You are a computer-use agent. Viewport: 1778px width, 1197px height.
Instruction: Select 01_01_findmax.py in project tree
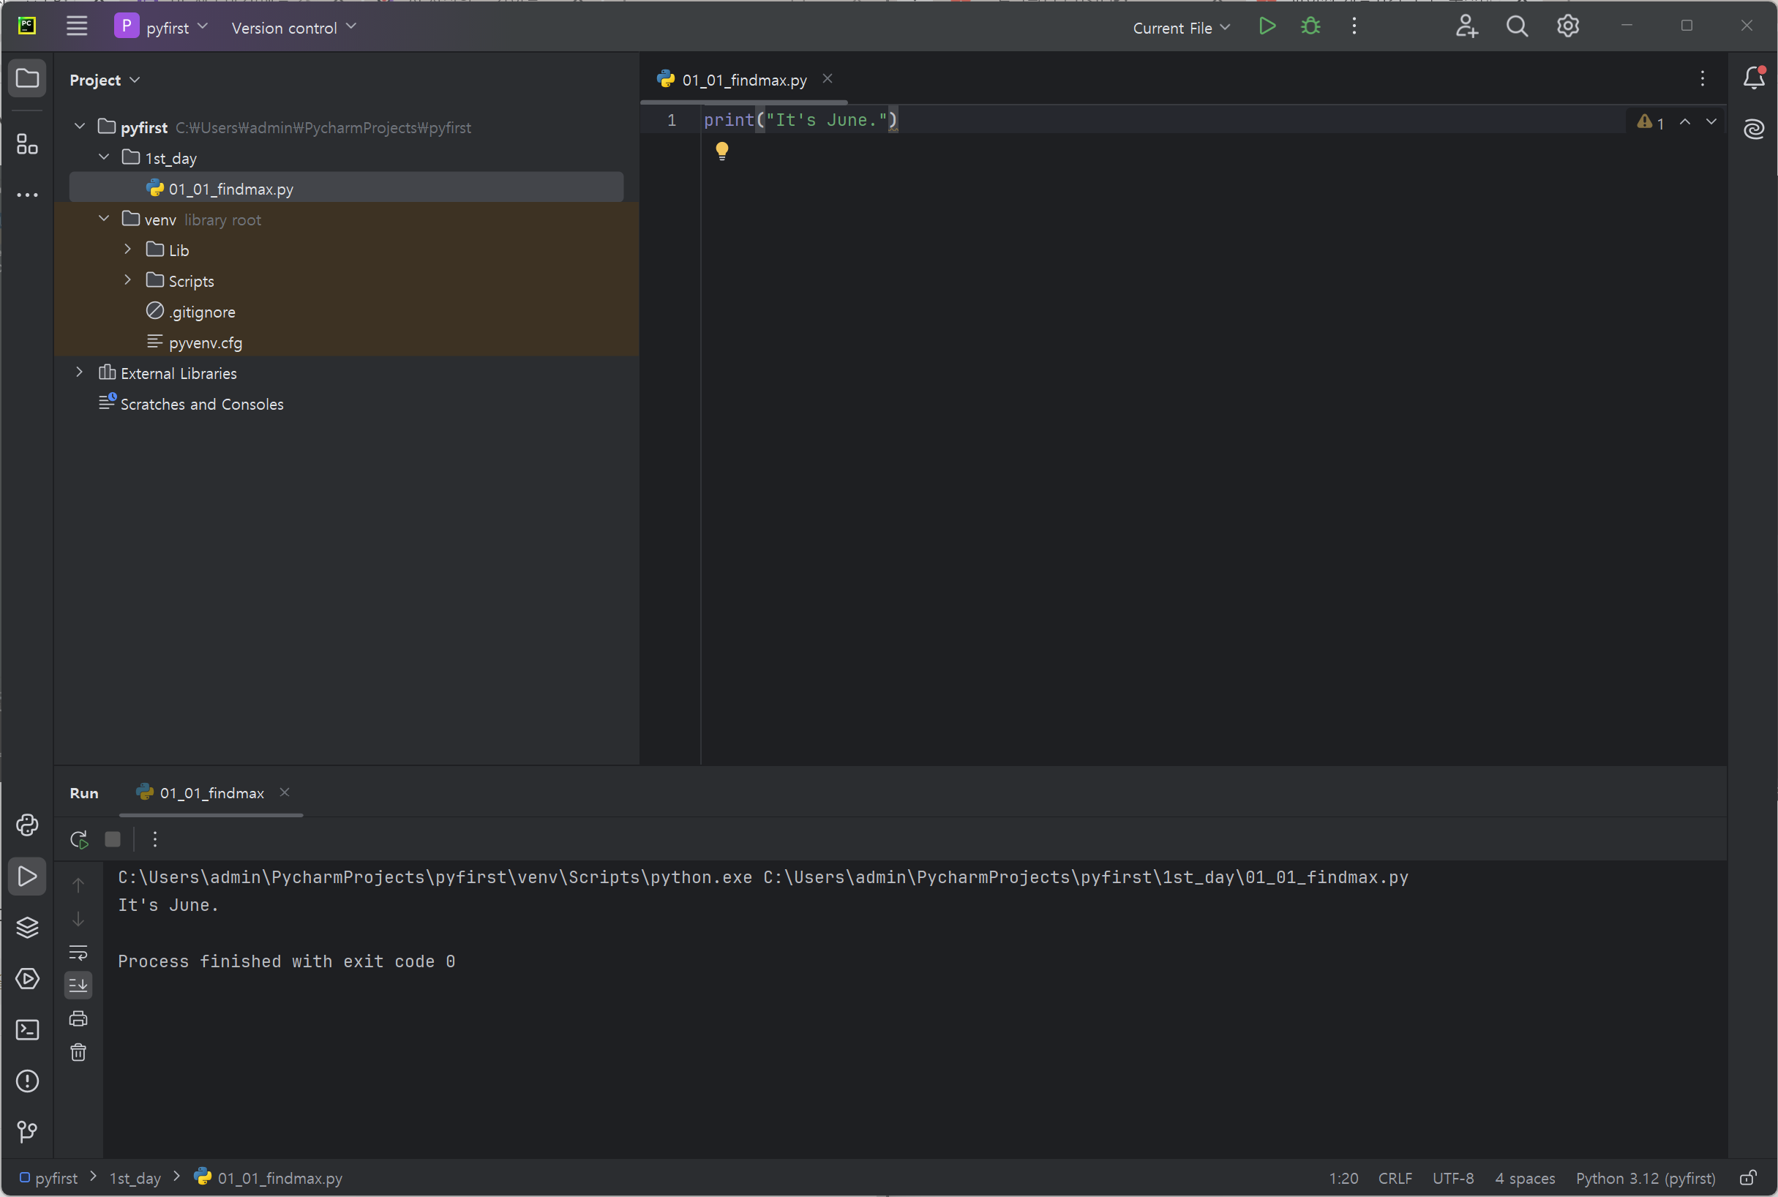point(347,188)
